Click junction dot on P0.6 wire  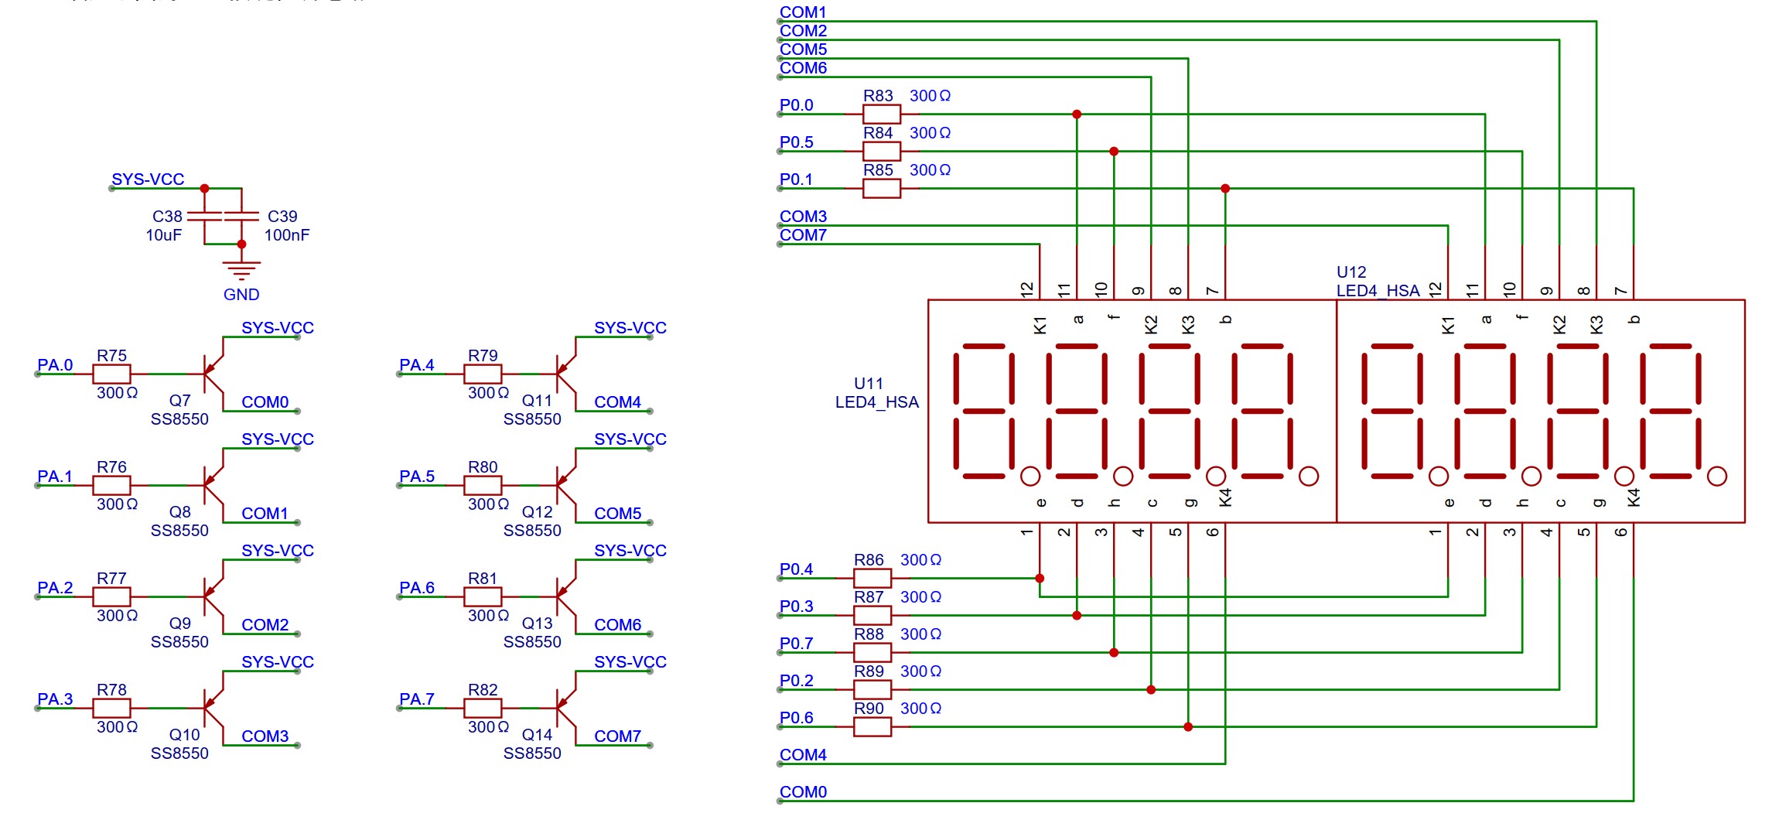click(1188, 726)
